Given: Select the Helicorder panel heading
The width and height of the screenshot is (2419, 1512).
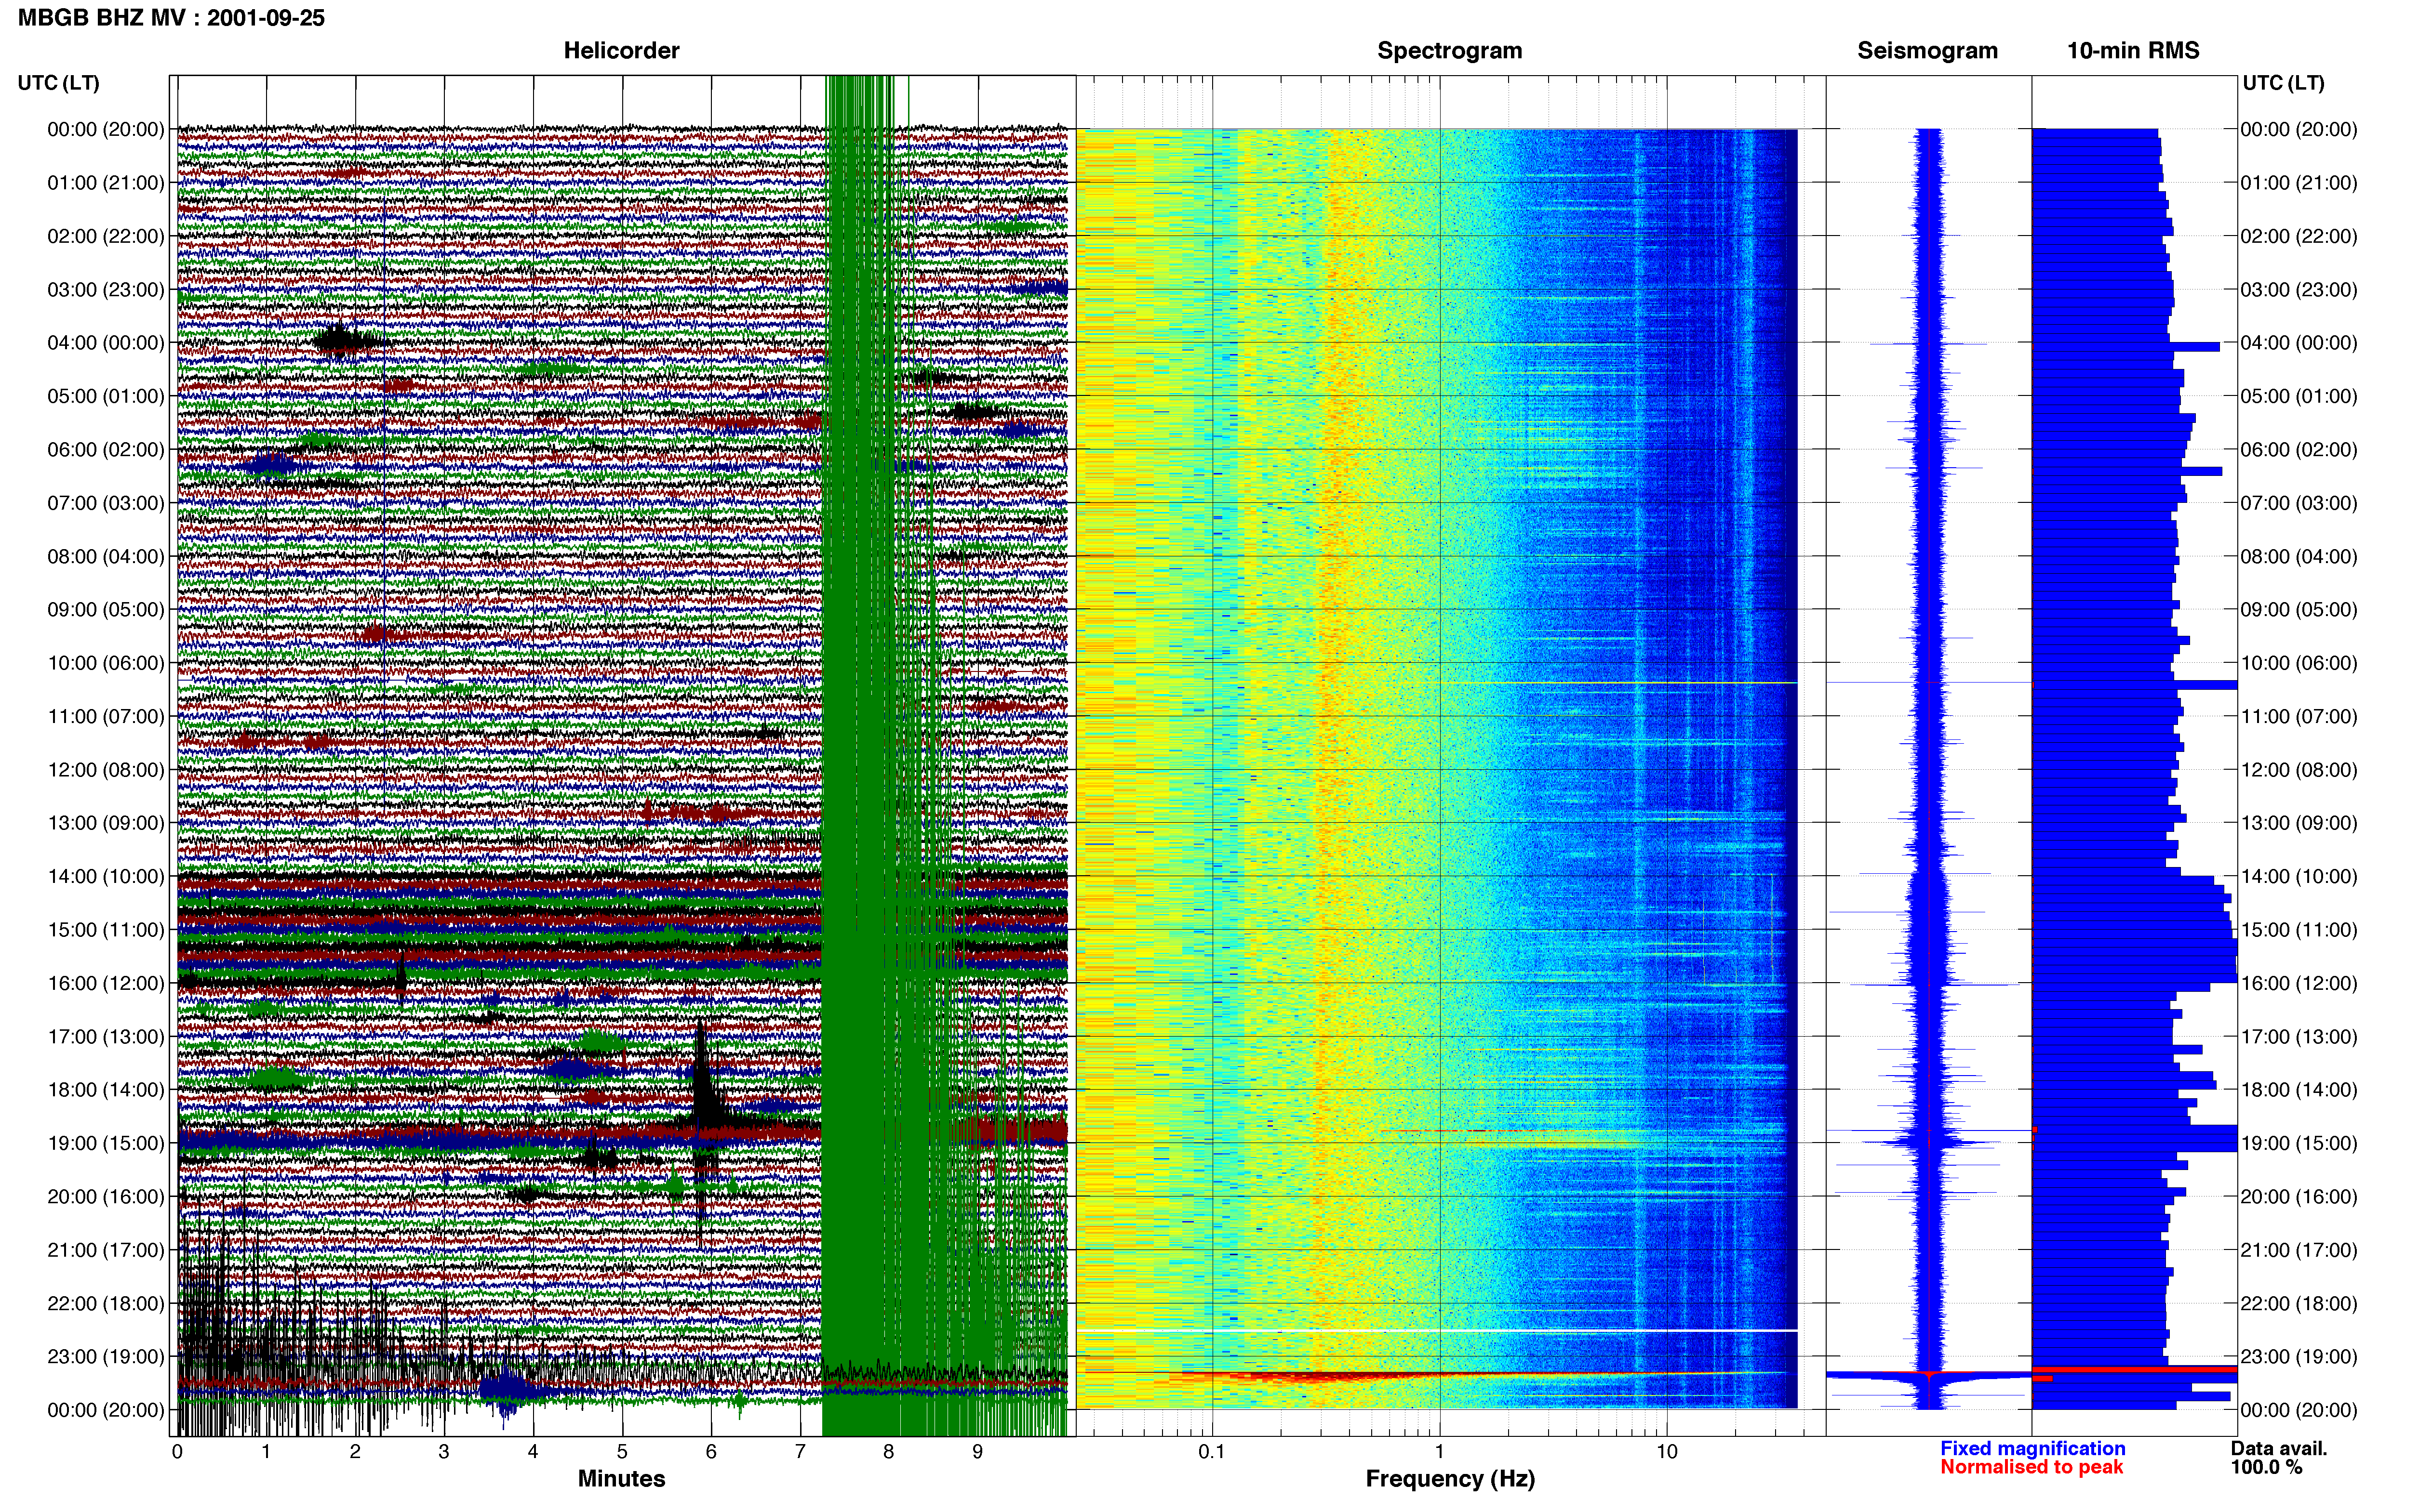Looking at the screenshot, I should click(621, 51).
